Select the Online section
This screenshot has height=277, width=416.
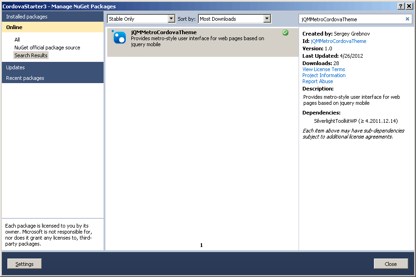53,27
